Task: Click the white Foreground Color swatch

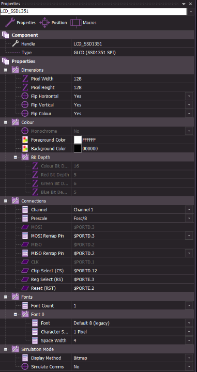Action: pyautogui.click(x=78, y=139)
